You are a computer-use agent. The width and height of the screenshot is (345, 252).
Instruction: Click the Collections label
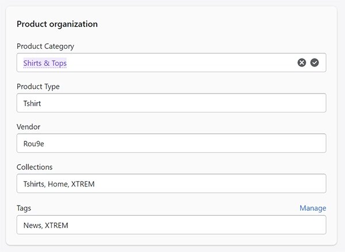pos(34,167)
